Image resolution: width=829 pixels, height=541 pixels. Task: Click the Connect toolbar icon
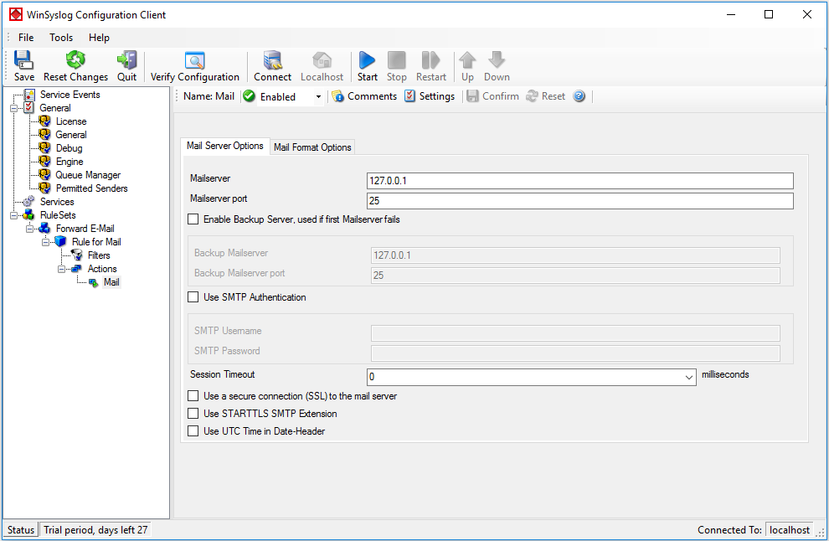point(272,66)
